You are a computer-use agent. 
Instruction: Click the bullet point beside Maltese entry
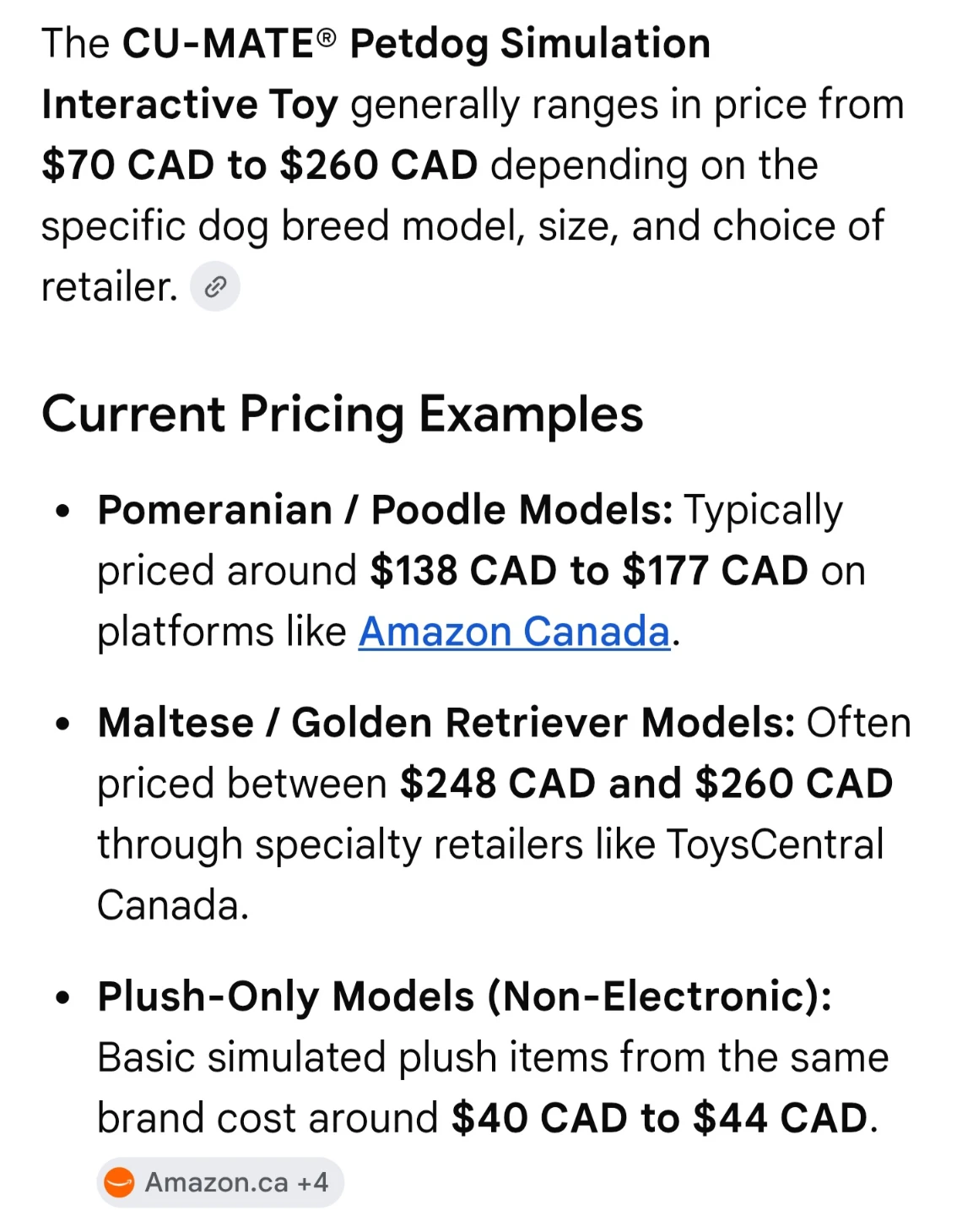point(62,725)
